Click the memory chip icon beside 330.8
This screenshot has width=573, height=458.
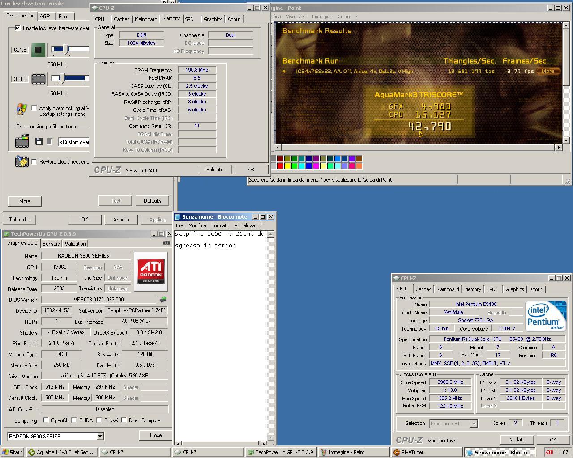point(38,79)
